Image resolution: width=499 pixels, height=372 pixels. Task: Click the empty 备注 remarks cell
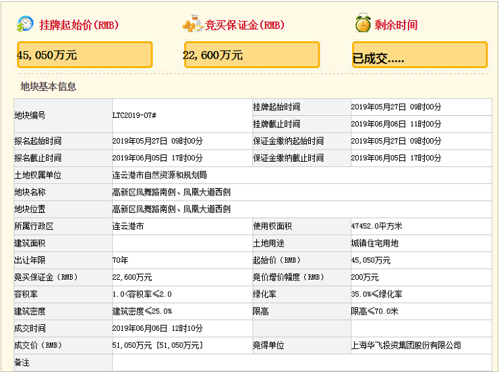point(301,363)
